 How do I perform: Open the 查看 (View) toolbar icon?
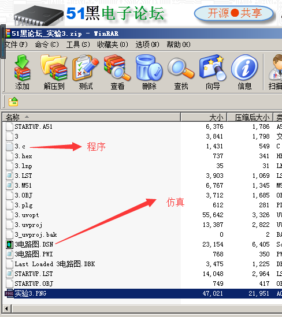(117, 72)
